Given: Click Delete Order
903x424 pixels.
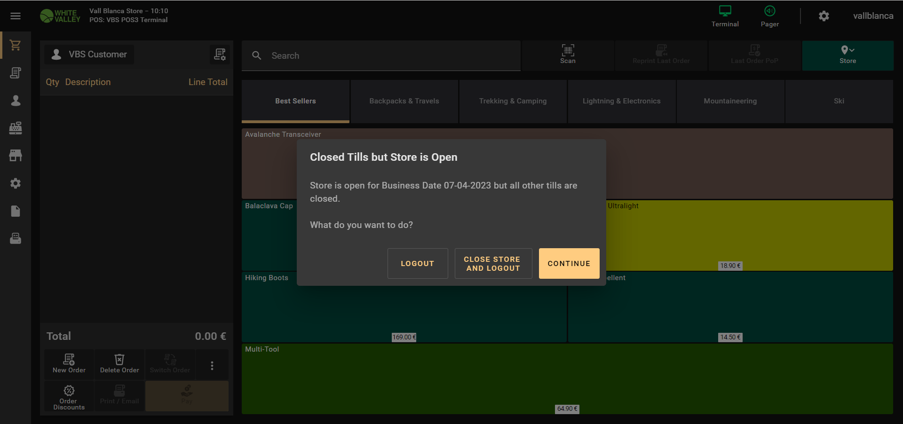Looking at the screenshot, I should pyautogui.click(x=119, y=364).
